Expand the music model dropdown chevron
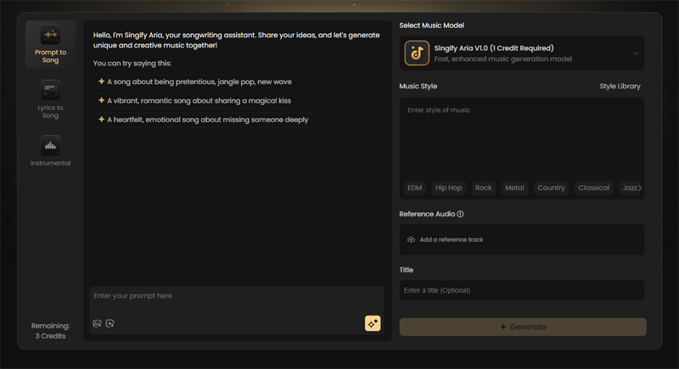The width and height of the screenshot is (679, 369). click(635, 53)
